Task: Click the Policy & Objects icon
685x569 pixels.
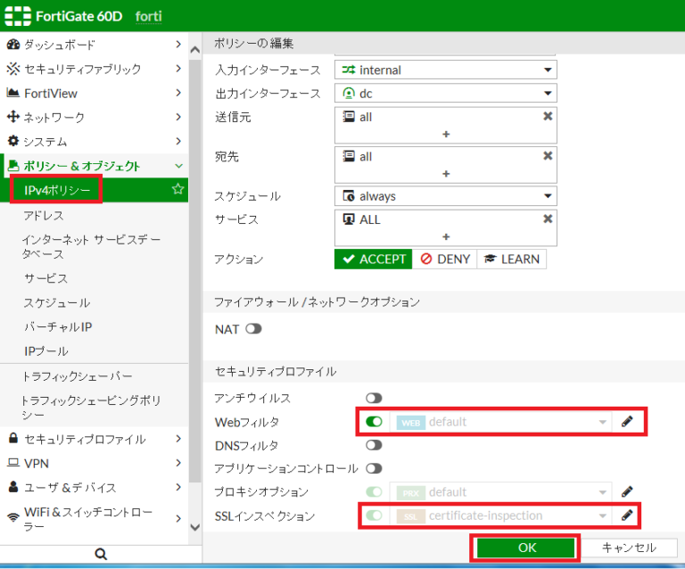Action: pos(13,166)
